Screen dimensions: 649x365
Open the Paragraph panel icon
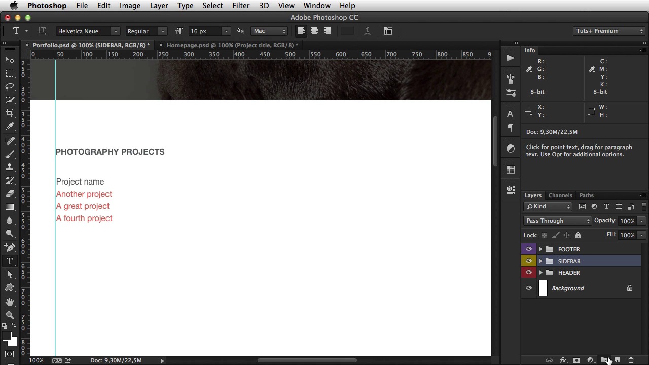511,128
